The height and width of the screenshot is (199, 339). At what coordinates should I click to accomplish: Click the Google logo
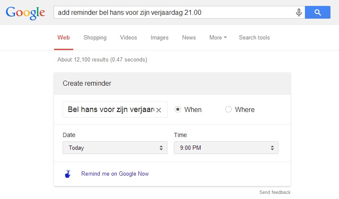pos(25,13)
